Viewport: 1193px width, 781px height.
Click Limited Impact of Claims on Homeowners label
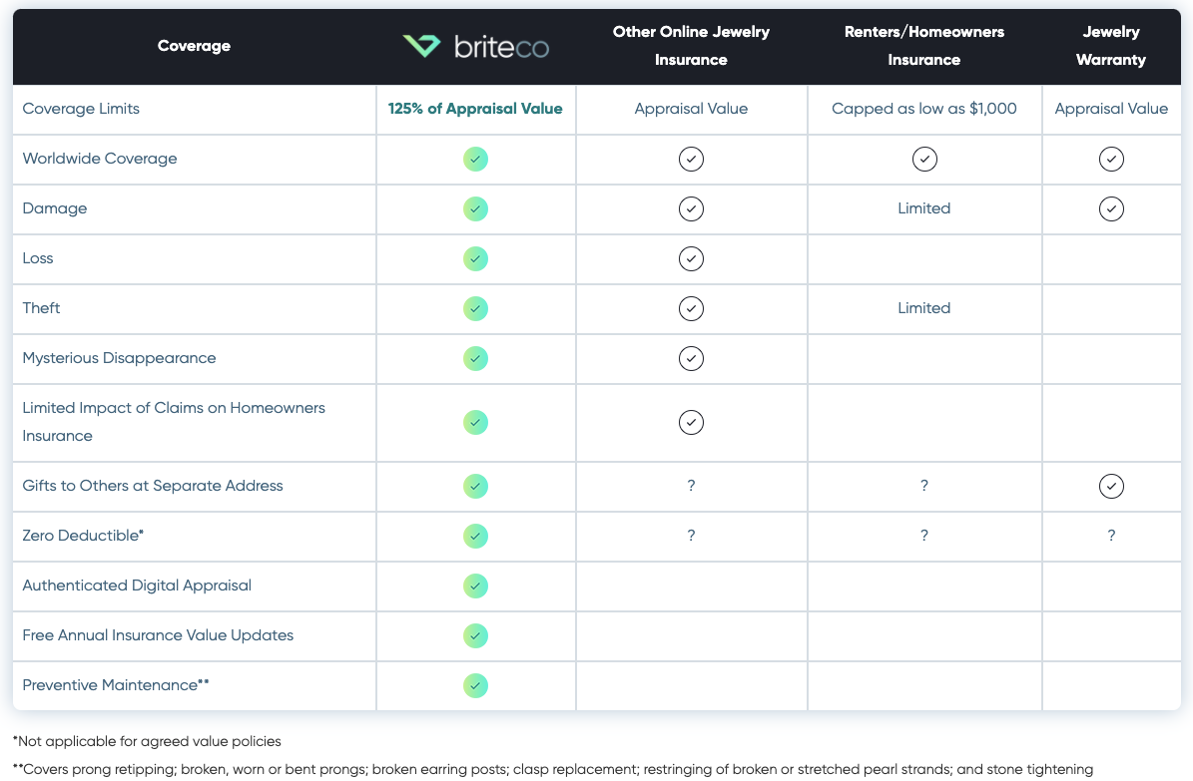click(174, 421)
